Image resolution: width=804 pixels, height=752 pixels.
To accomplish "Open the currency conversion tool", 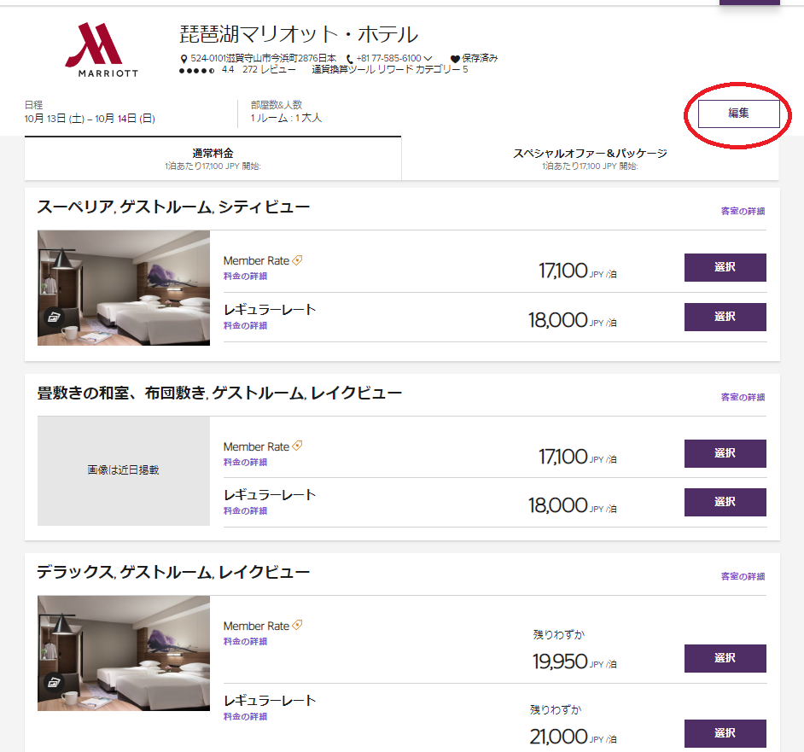I will (343, 69).
